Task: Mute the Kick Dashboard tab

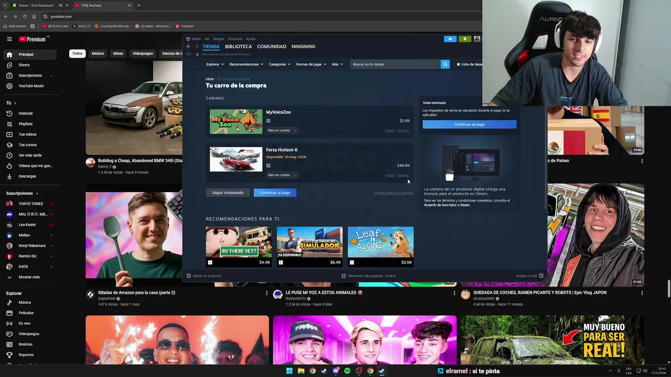Action: [60, 5]
